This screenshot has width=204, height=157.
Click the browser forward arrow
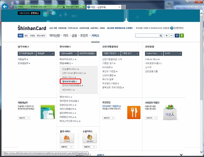click(11, 7)
